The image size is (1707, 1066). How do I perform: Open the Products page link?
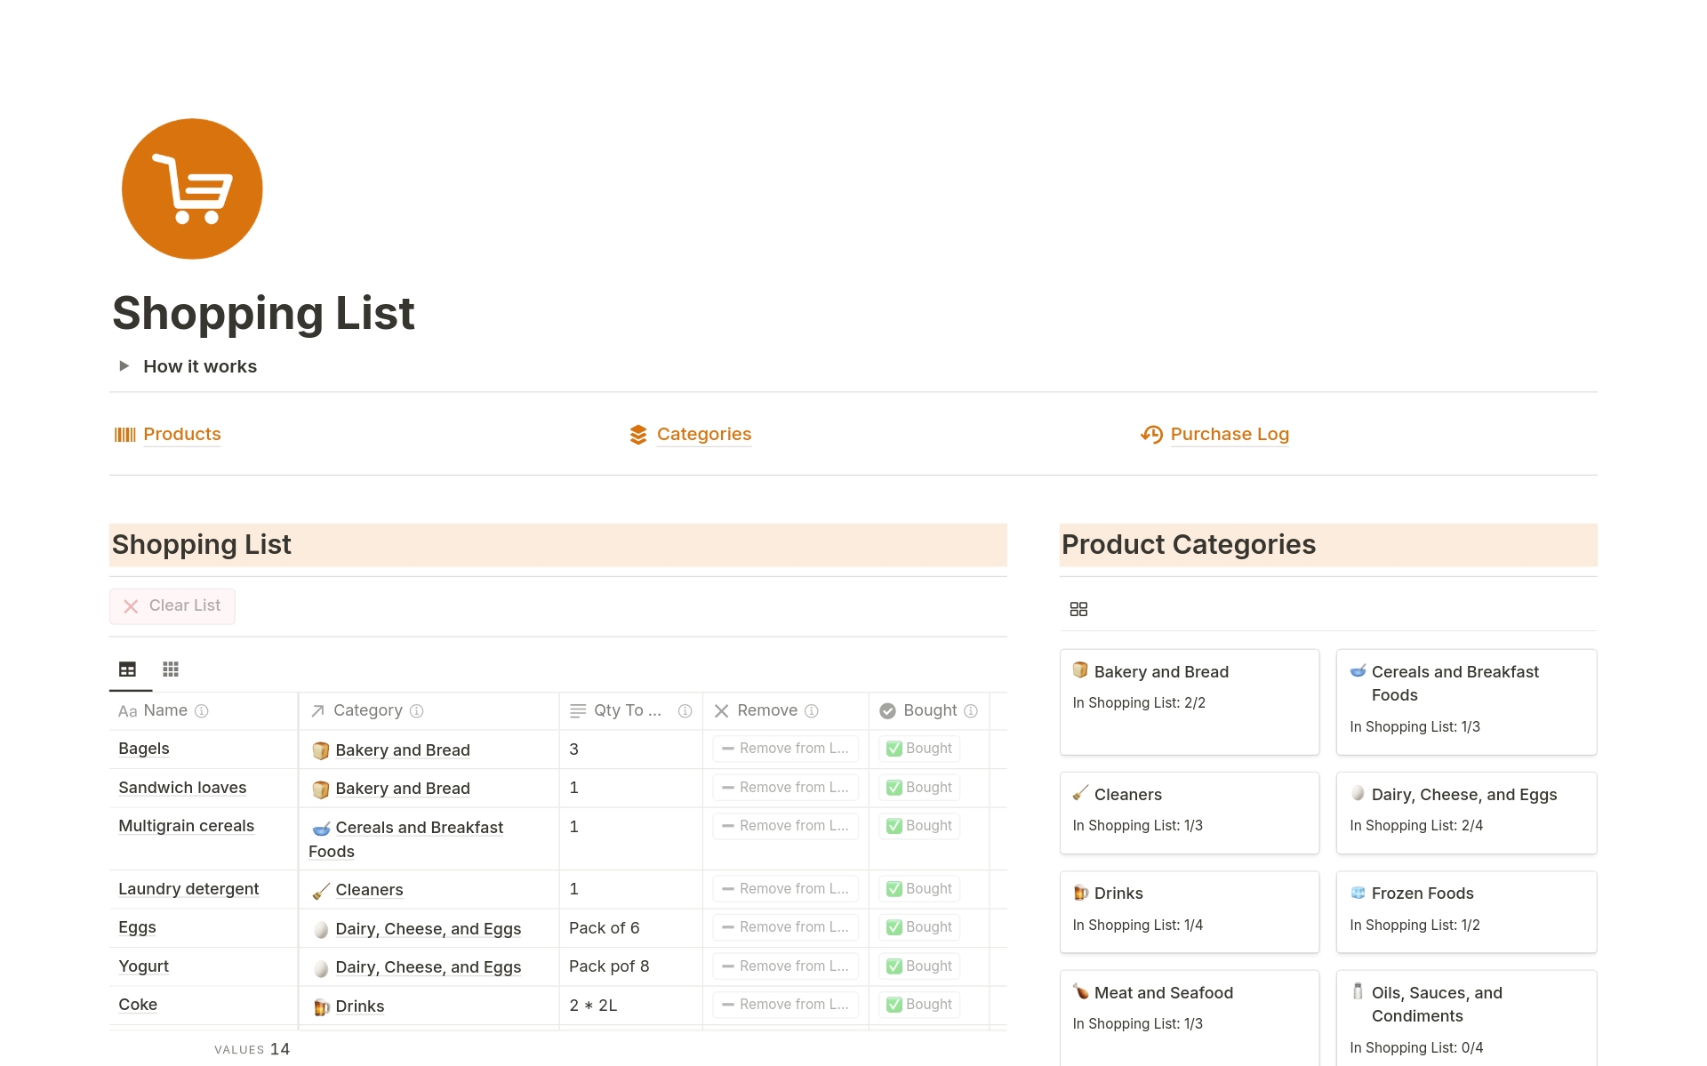[x=181, y=434]
